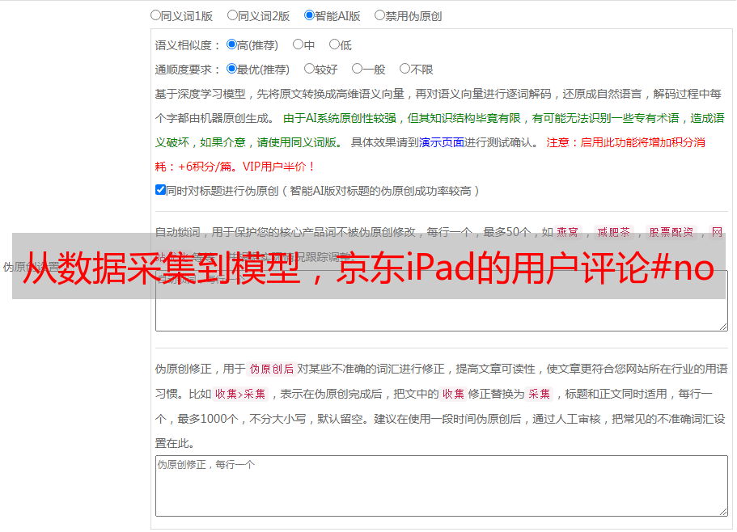The width and height of the screenshot is (737, 532).
Task: Click the 收集>采集 example tag
Action: tap(240, 394)
